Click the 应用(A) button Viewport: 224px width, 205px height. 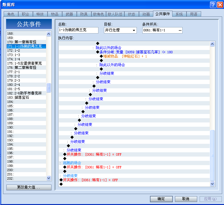(x=210, y=199)
